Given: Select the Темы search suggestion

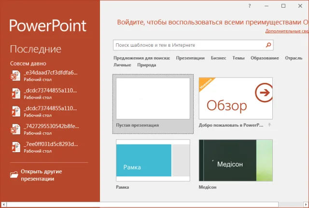Looking at the screenshot, I should [x=238, y=58].
